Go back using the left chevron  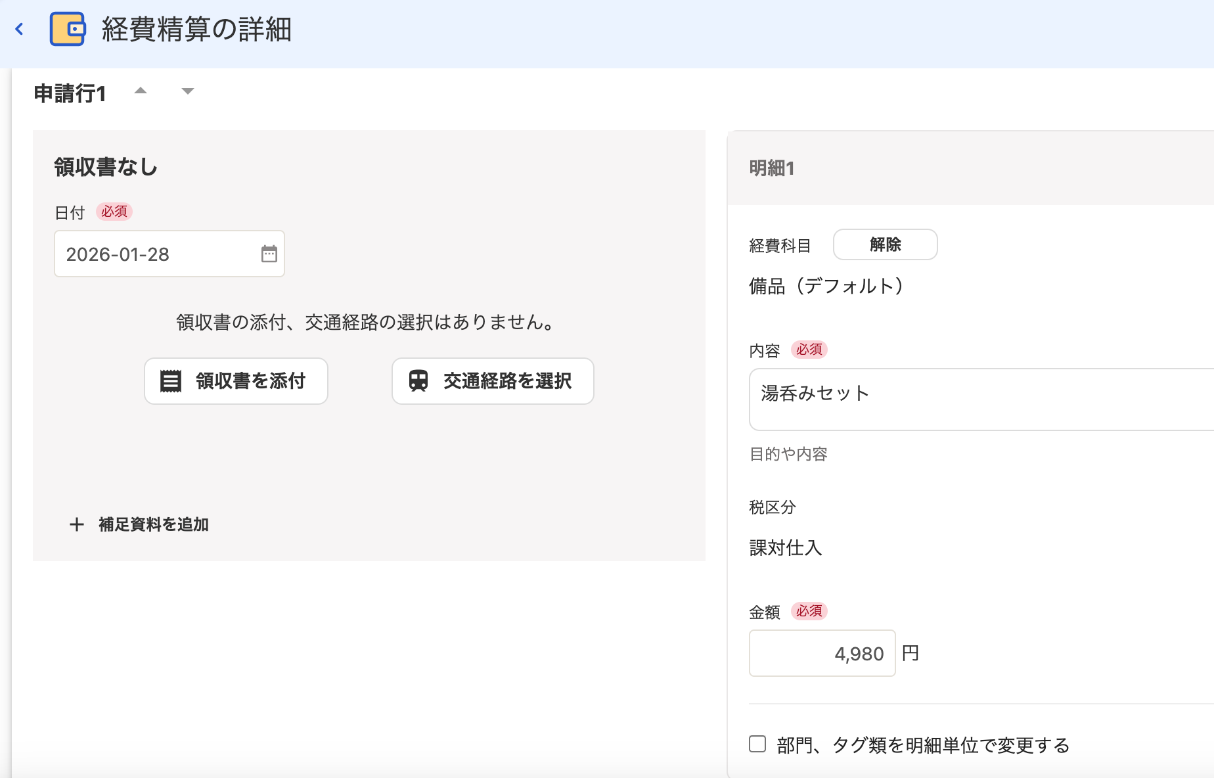20,29
